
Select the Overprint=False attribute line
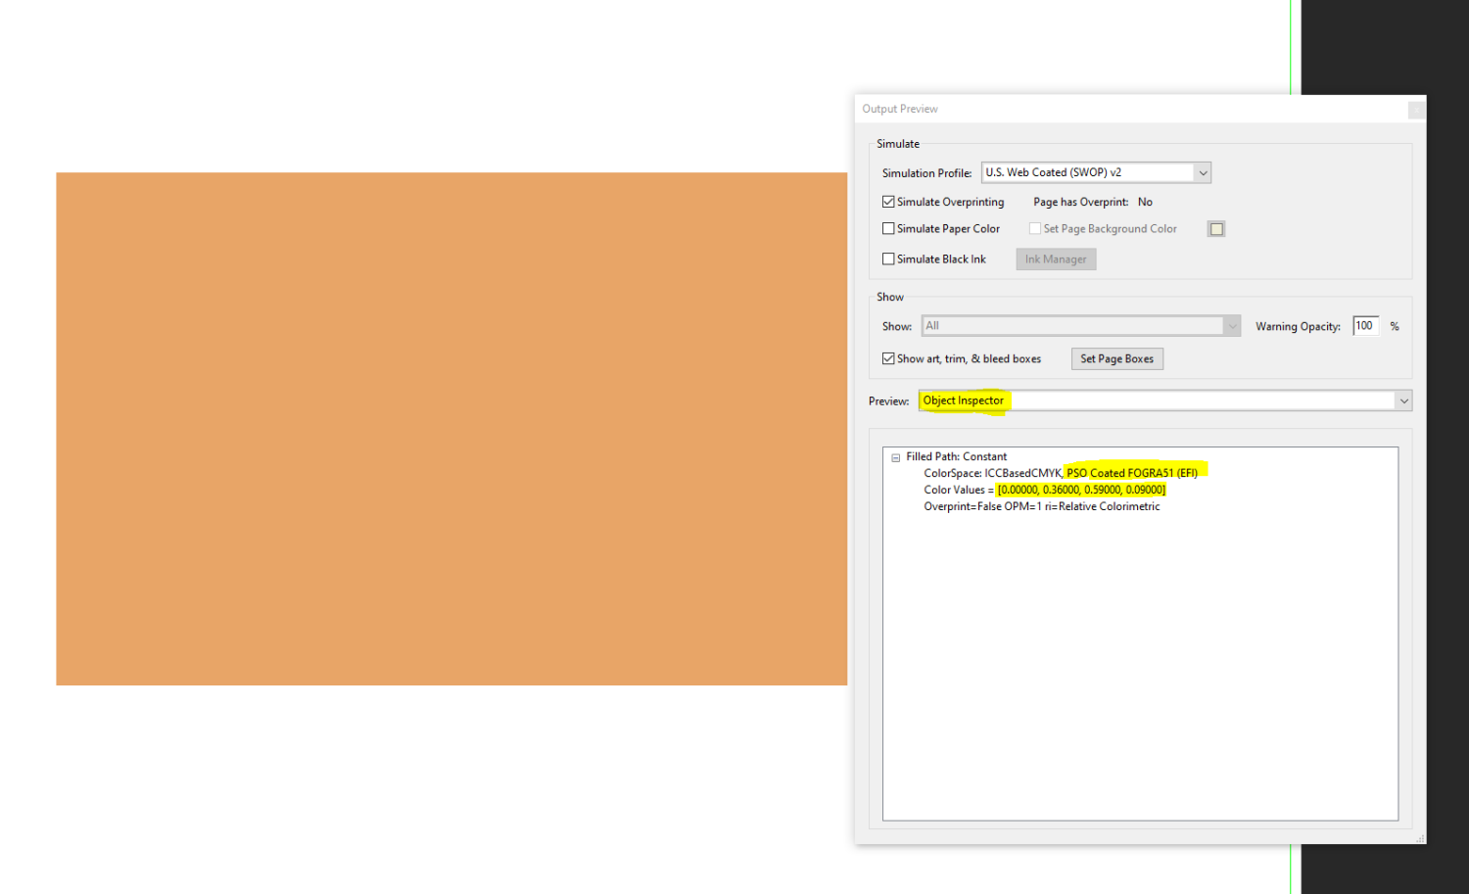[x=1041, y=506]
